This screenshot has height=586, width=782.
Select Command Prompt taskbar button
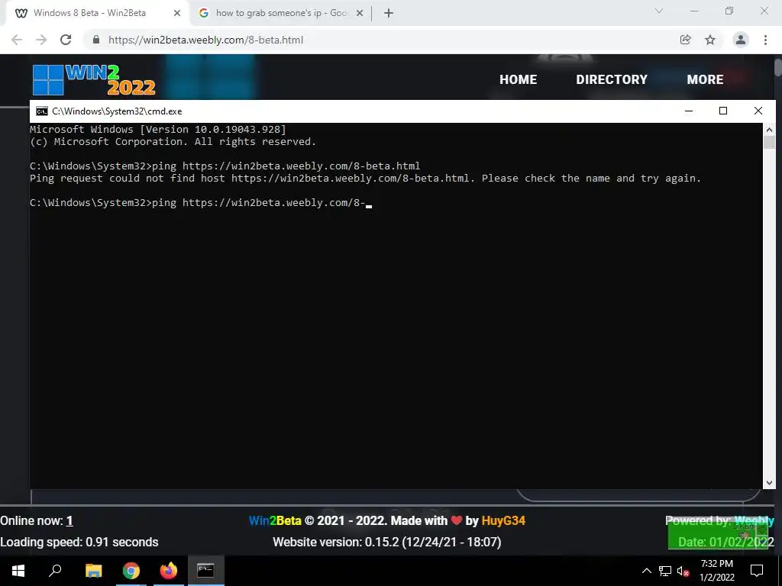pos(205,571)
